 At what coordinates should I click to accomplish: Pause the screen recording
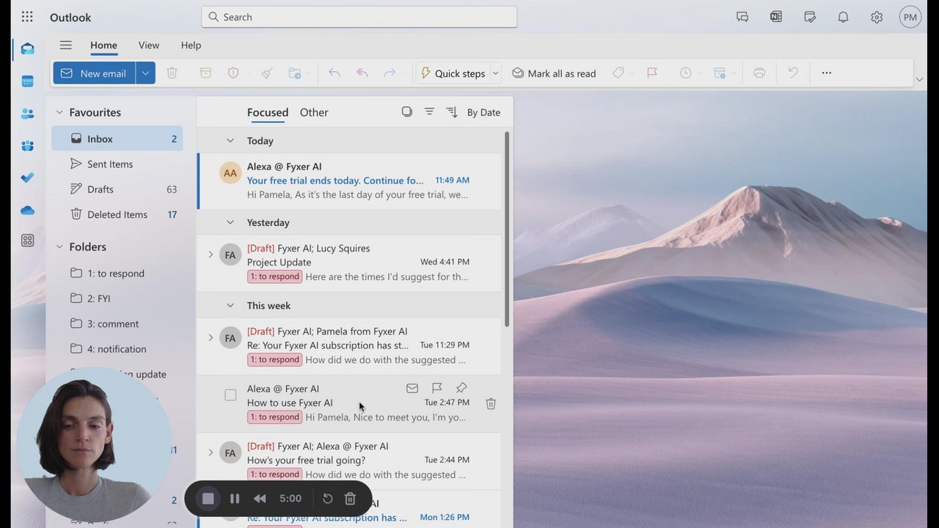click(x=235, y=499)
